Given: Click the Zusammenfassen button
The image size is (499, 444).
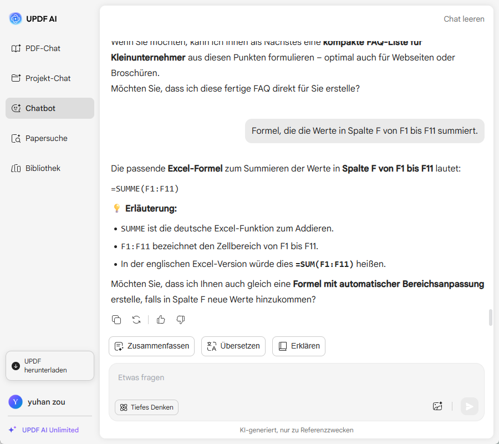Looking at the screenshot, I should (151, 346).
